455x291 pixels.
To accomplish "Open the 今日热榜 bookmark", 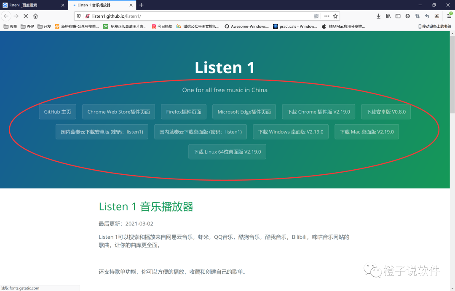I will tap(162, 27).
